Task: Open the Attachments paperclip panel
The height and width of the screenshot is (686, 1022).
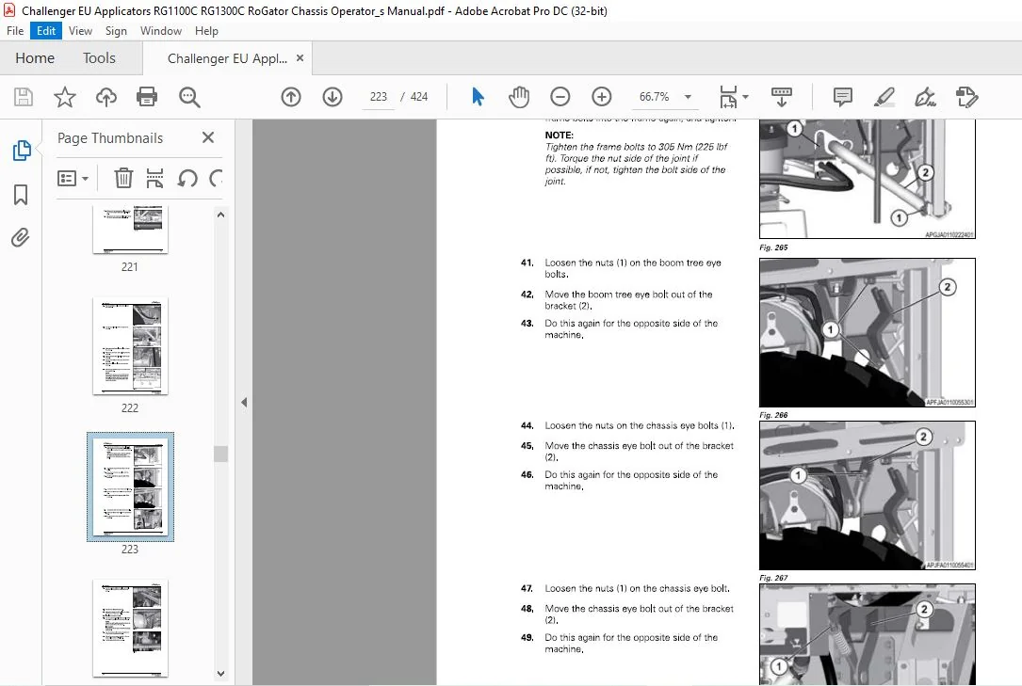Action: coord(21,237)
